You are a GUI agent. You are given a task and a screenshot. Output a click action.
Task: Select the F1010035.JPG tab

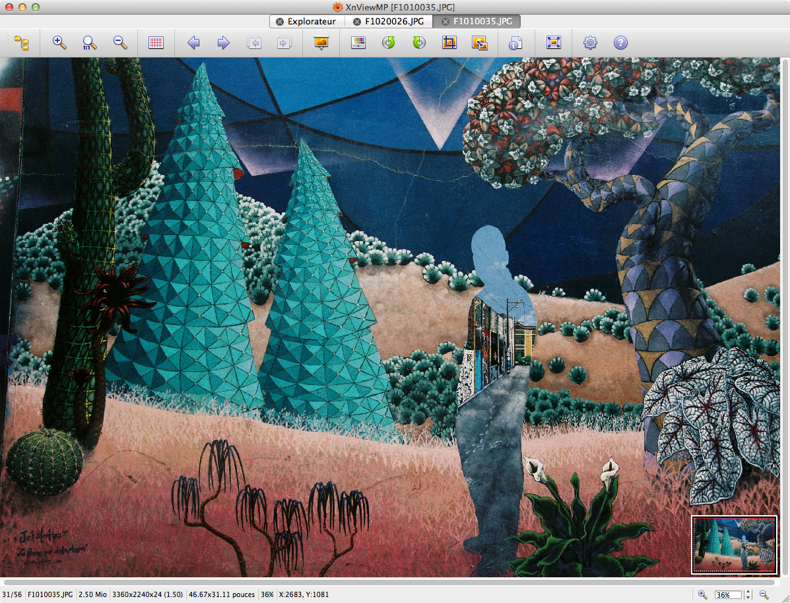(482, 21)
